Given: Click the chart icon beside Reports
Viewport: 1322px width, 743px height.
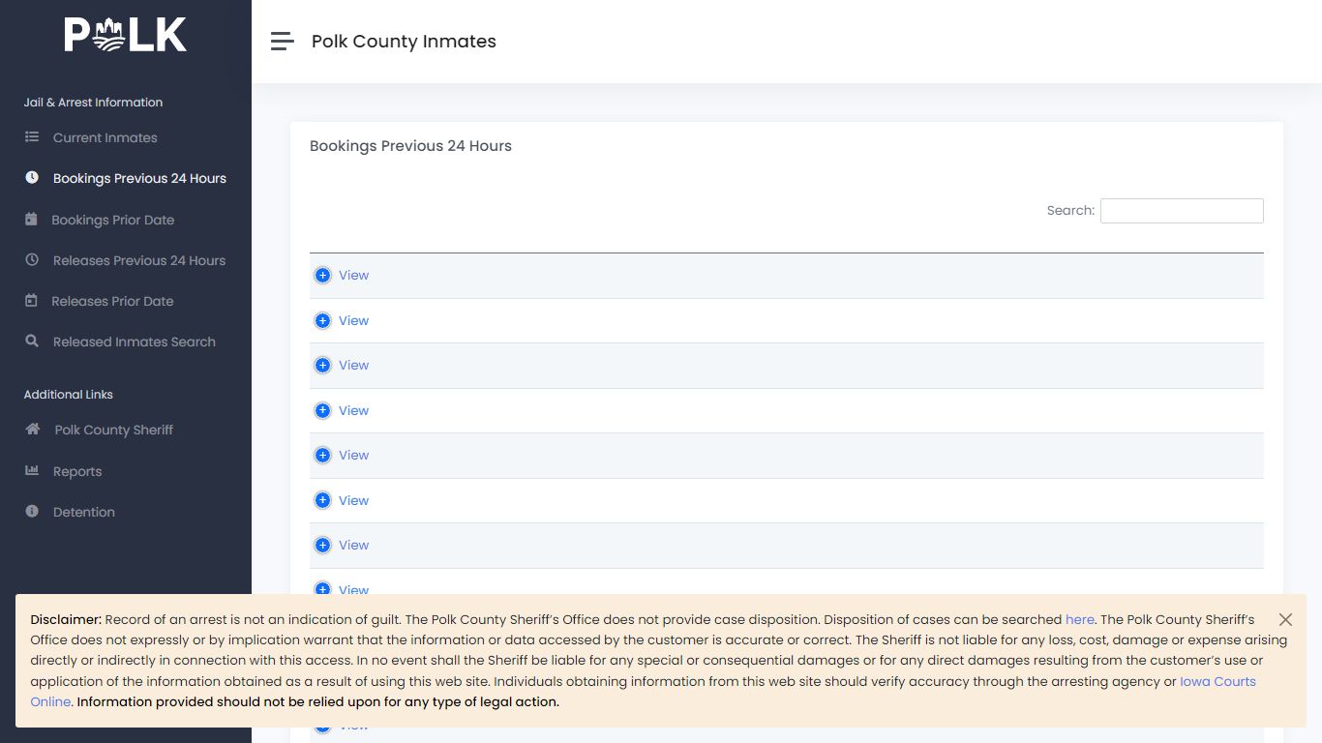Looking at the screenshot, I should point(32,471).
